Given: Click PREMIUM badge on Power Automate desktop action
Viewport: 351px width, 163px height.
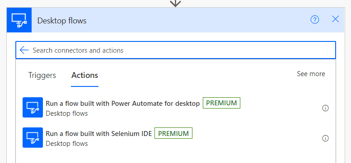Looking at the screenshot, I should [x=221, y=103].
